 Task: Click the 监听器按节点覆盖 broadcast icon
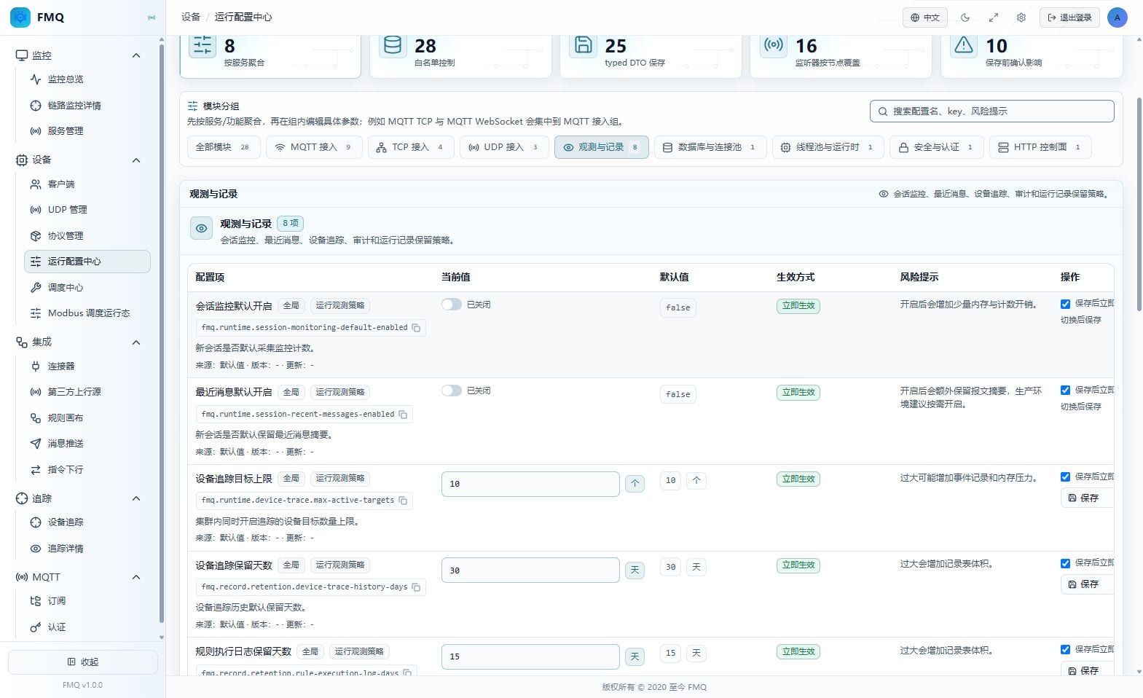click(774, 45)
